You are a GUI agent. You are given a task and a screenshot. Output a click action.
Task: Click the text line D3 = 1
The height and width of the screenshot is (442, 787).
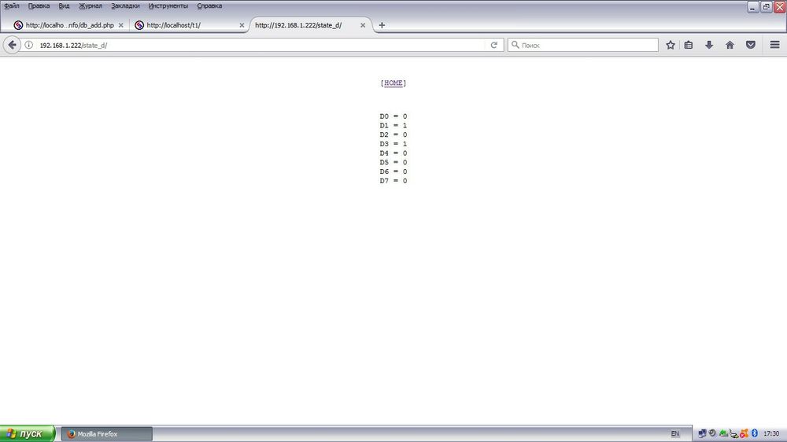point(393,144)
